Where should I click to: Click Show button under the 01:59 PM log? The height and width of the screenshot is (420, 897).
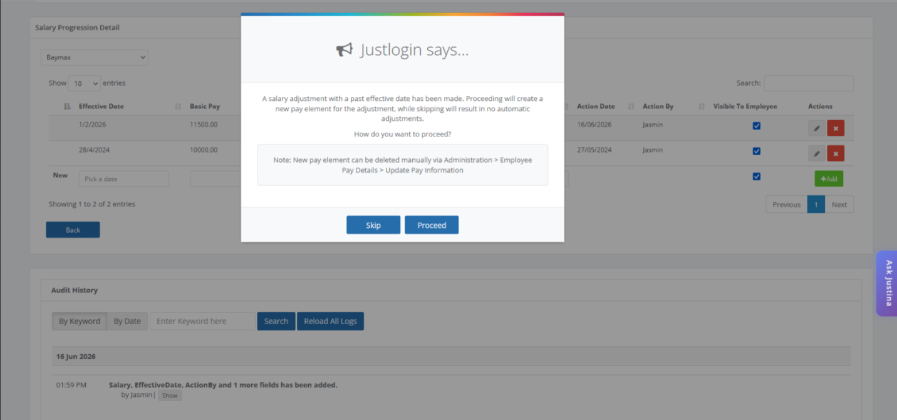coord(170,396)
